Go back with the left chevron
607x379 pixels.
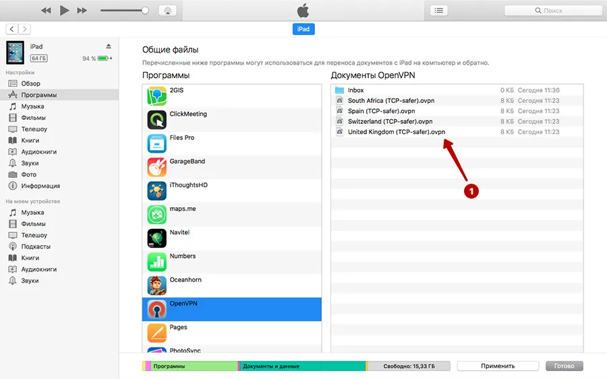click(x=12, y=29)
